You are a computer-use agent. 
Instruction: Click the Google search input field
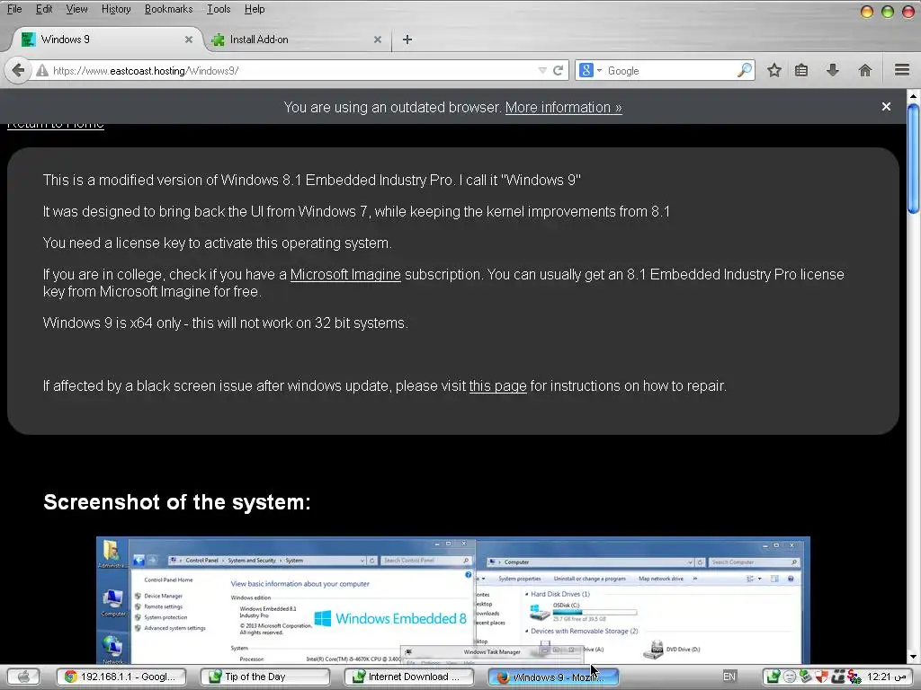(x=669, y=71)
